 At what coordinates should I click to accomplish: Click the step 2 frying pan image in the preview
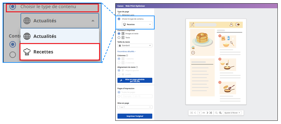tap(228, 65)
